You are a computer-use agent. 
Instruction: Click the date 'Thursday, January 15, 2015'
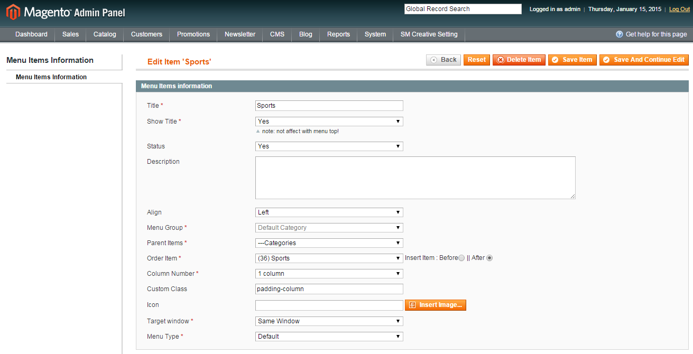[x=625, y=9]
